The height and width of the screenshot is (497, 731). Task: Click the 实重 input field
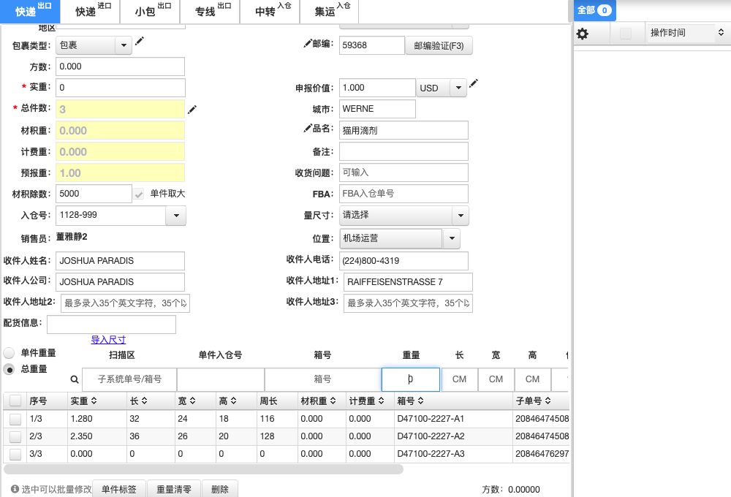tap(121, 88)
